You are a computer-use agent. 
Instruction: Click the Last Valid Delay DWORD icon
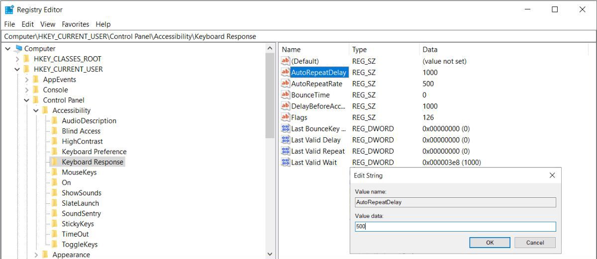tap(285, 140)
